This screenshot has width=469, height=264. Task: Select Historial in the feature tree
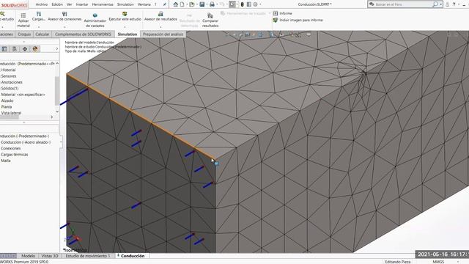(8, 70)
